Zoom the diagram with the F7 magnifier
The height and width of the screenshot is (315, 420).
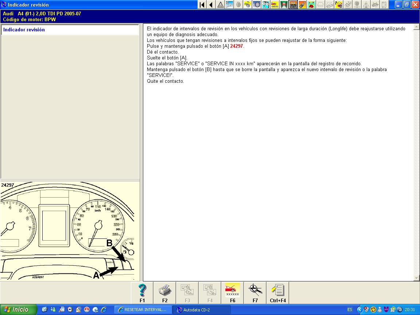coord(255,293)
